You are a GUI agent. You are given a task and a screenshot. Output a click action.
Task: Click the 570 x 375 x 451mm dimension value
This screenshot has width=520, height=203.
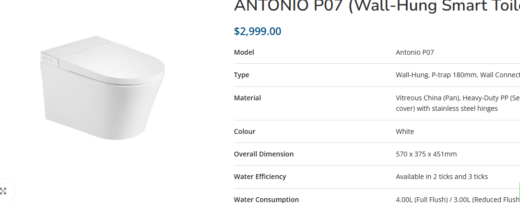pos(426,154)
